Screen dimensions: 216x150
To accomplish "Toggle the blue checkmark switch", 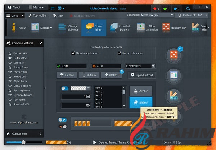I will coord(62,120).
